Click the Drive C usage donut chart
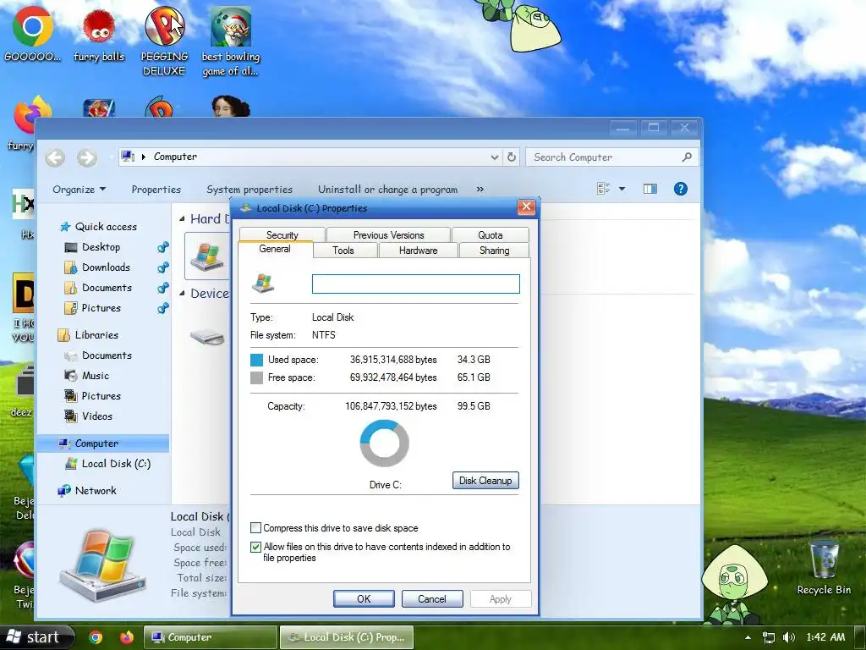 point(385,443)
